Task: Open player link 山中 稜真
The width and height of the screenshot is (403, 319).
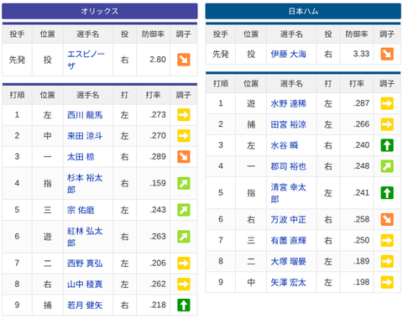Action: (85, 285)
